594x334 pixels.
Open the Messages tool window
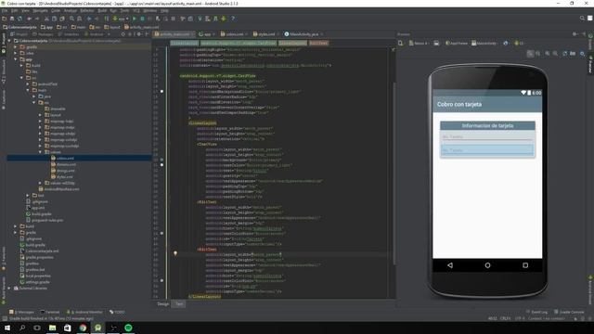coord(21,312)
